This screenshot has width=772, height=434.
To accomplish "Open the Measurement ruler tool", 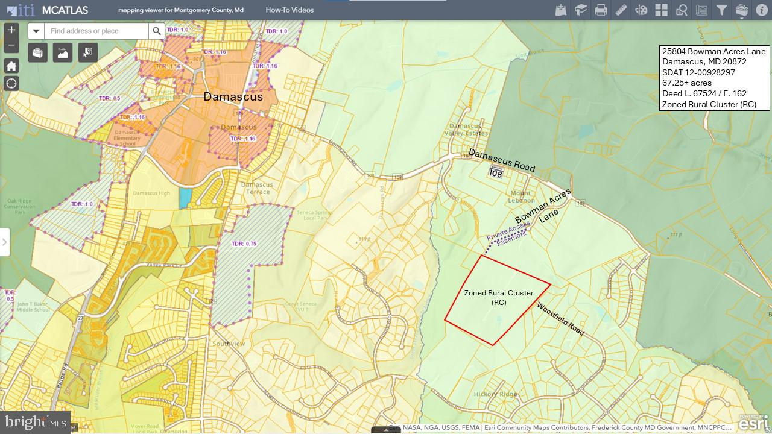I will click(x=621, y=10).
